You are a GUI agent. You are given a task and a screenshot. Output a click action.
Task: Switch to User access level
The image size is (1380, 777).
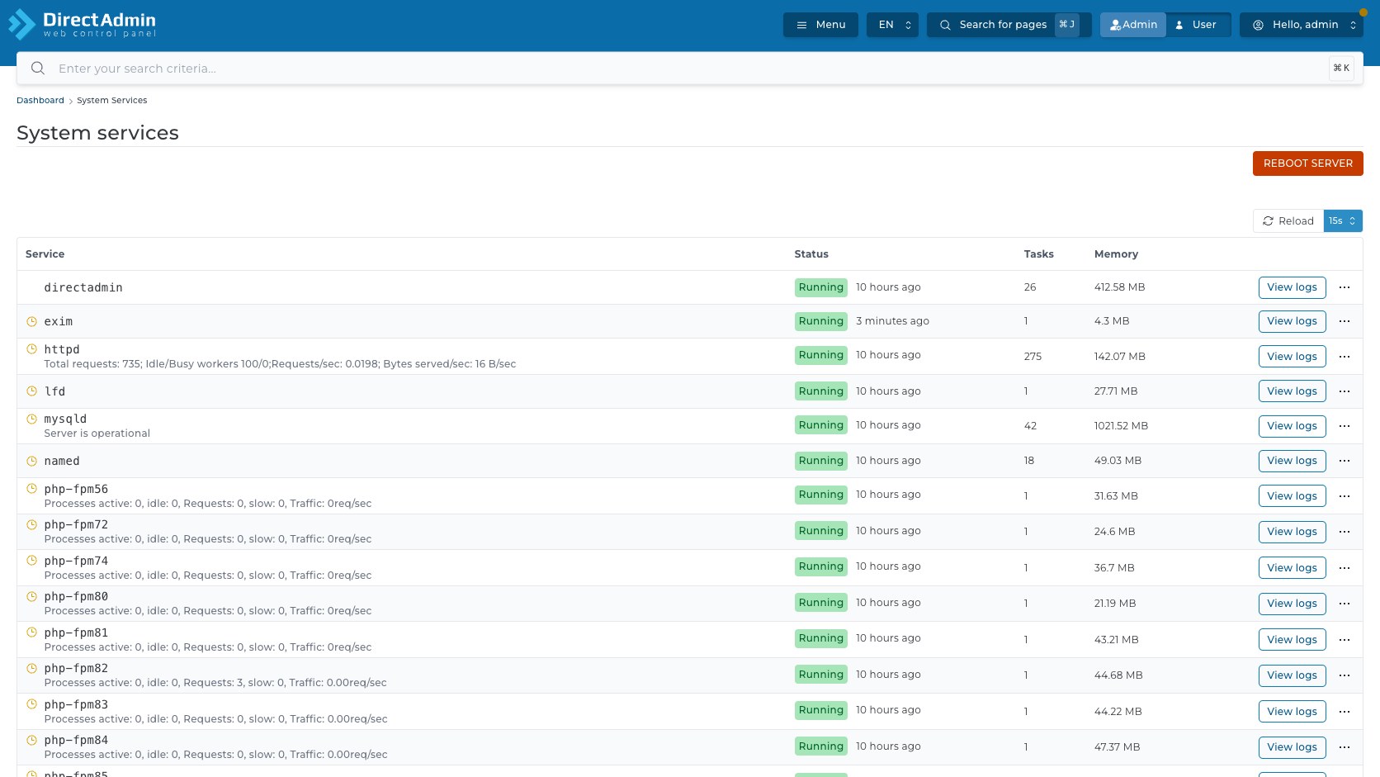1198,25
